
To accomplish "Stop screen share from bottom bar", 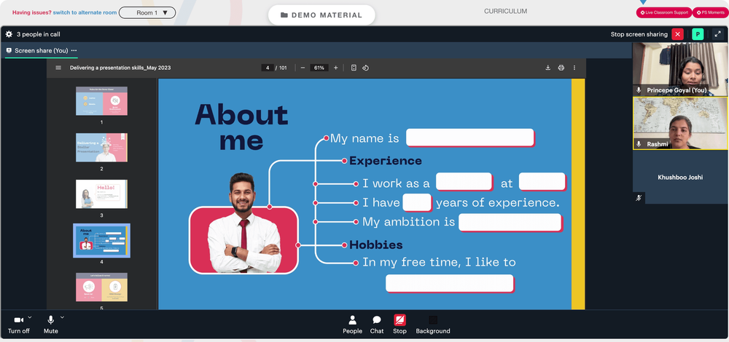I will point(399,325).
